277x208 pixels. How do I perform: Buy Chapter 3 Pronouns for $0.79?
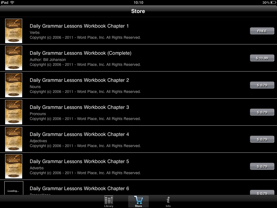pos(262,112)
